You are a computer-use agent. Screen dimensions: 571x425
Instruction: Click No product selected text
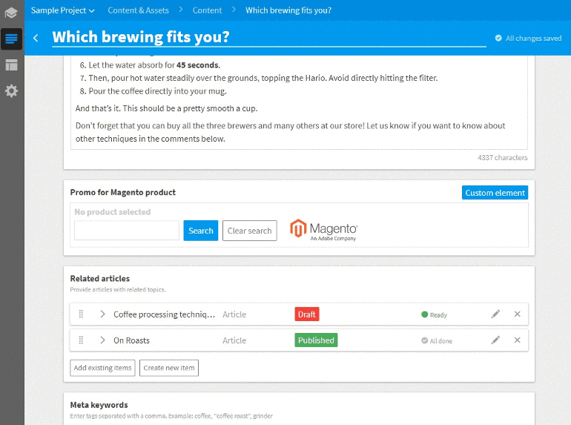113,212
